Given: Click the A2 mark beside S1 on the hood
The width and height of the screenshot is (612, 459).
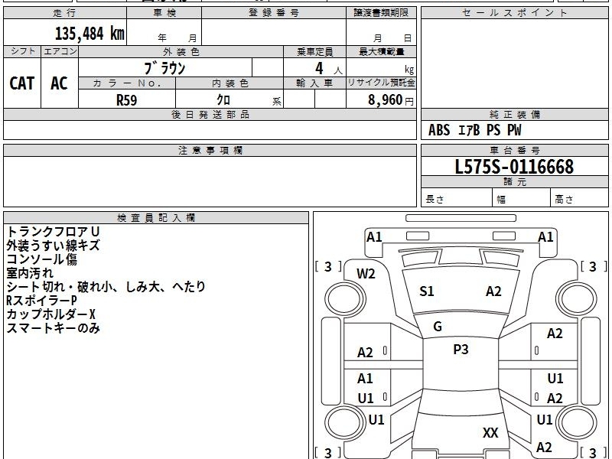Looking at the screenshot, I should click(x=493, y=291).
